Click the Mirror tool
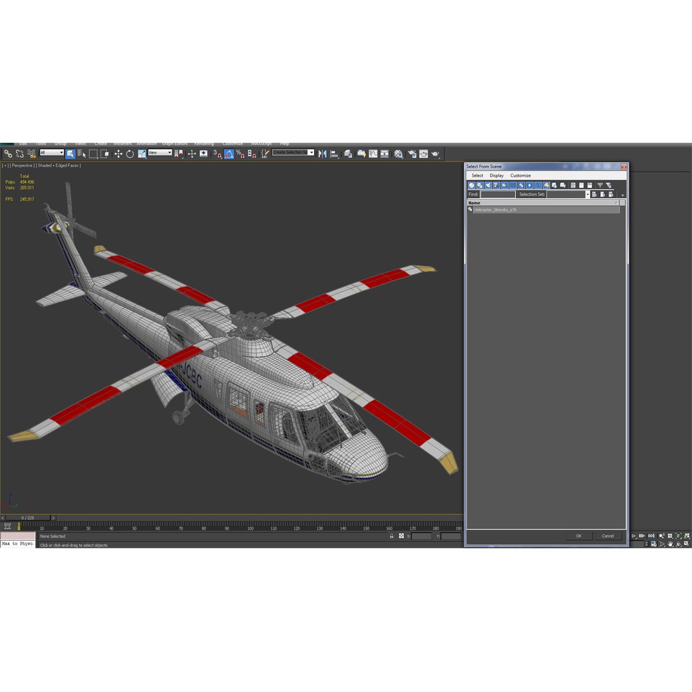This screenshot has height=692, width=692. [x=322, y=154]
